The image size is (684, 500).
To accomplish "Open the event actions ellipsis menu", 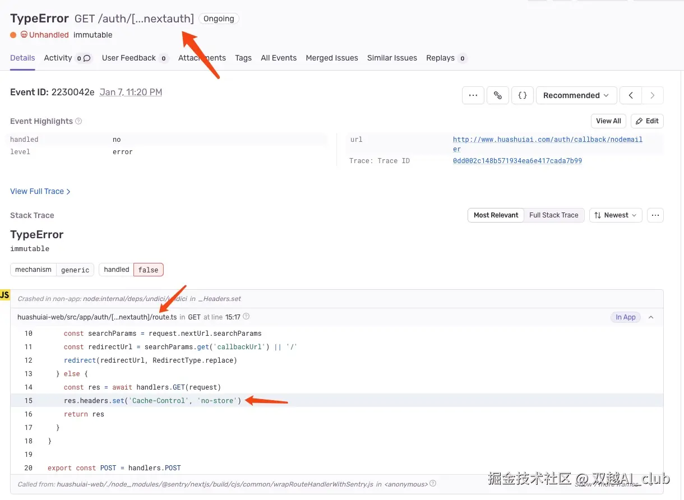I will coord(473,95).
